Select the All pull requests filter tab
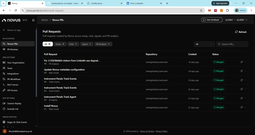Image resolution: width=255 pixels, height=135 pixels. [48, 44]
